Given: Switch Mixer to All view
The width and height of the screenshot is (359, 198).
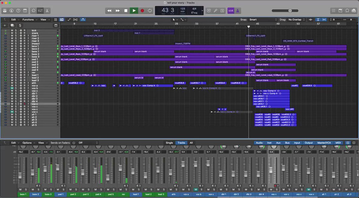Looking at the screenshot, I should coord(191,143).
